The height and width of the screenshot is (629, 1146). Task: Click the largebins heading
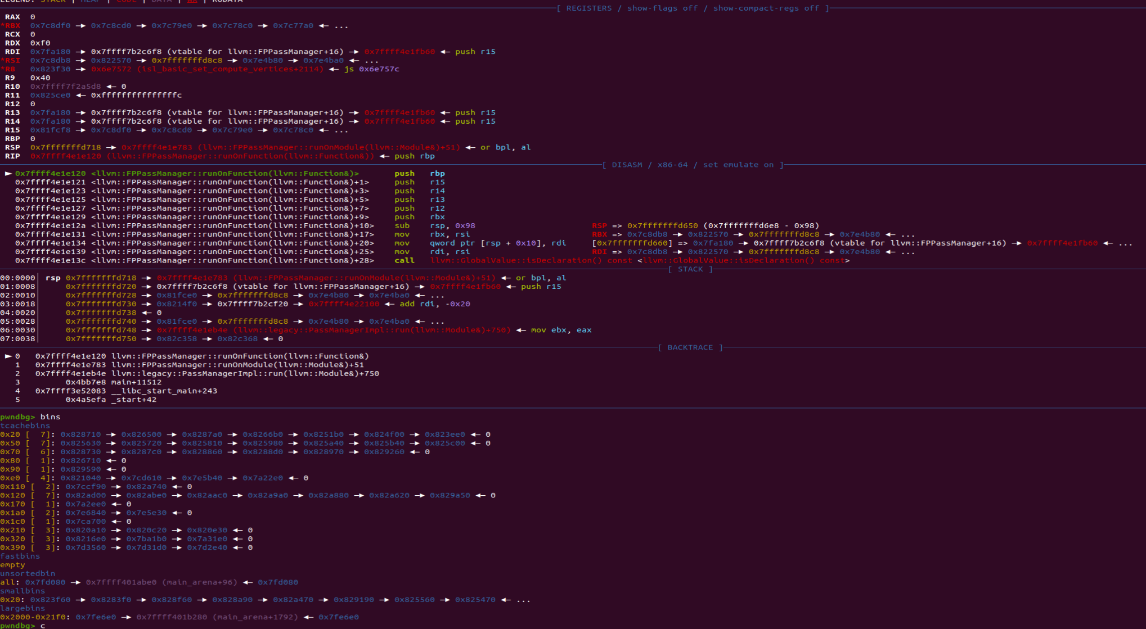pyautogui.click(x=23, y=609)
